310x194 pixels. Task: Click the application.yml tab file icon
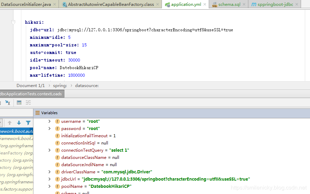[167, 4]
